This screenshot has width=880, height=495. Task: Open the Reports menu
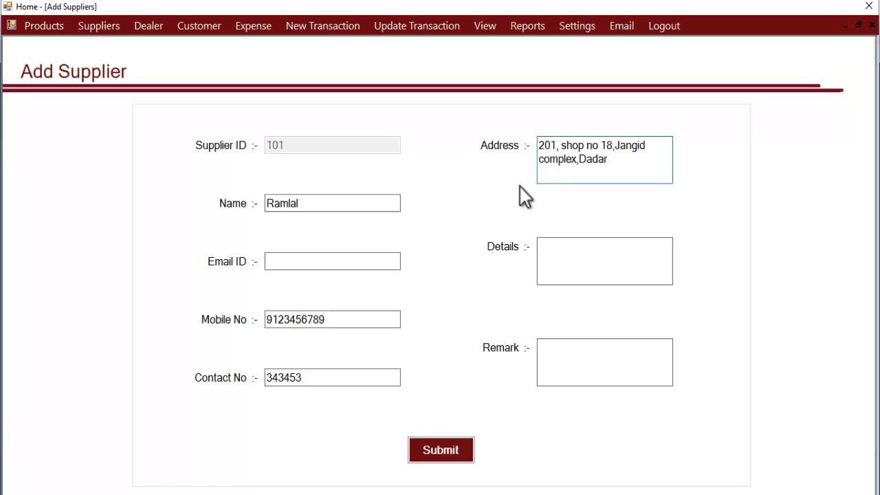(527, 25)
